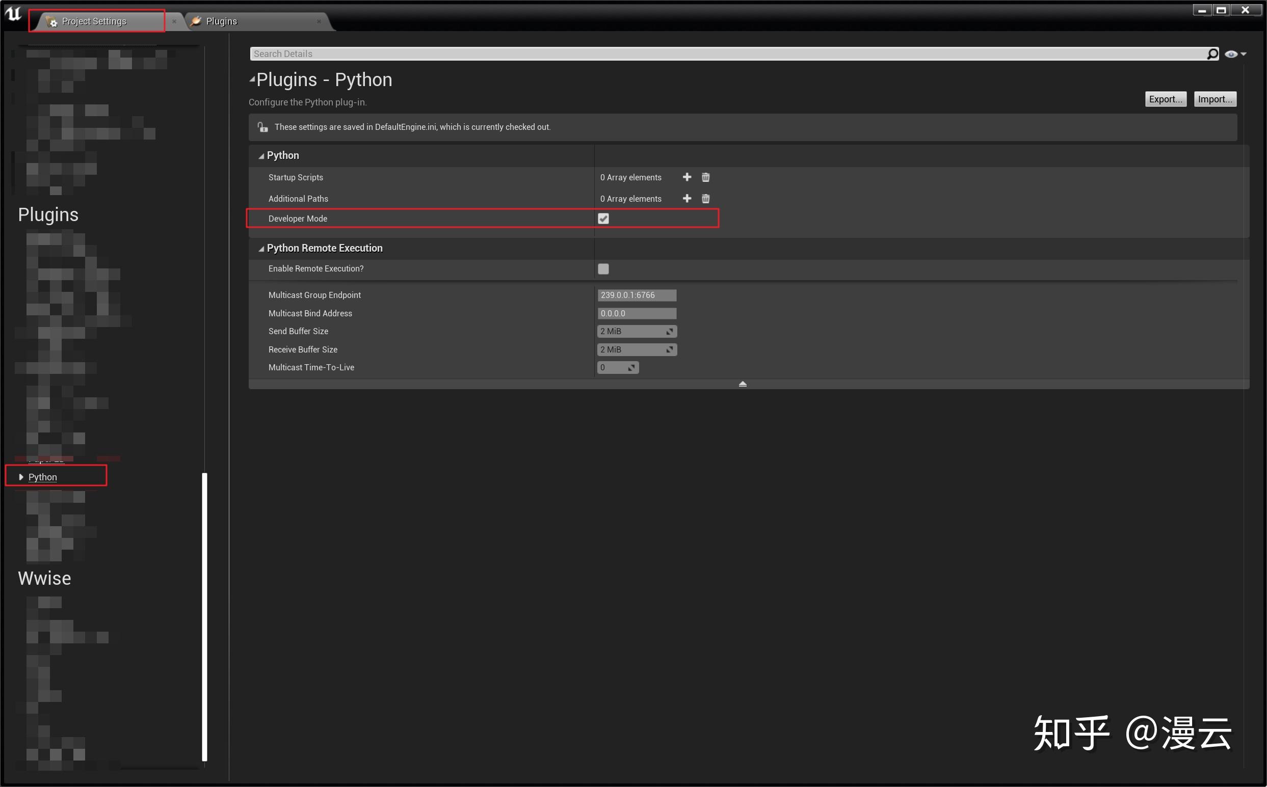This screenshot has height=787, width=1267.
Task: Add an element to Additional Paths array
Action: (x=687, y=198)
